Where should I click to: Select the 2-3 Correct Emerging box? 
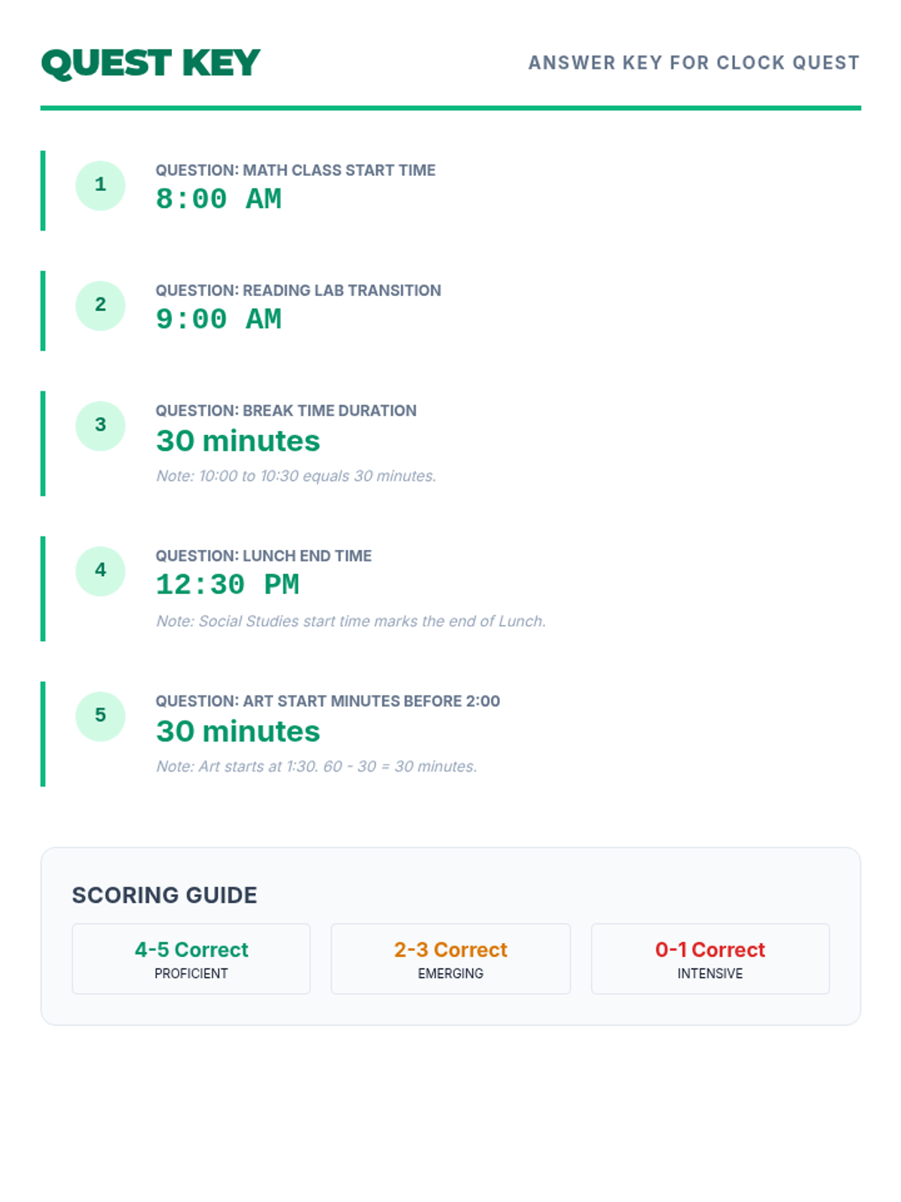point(450,959)
